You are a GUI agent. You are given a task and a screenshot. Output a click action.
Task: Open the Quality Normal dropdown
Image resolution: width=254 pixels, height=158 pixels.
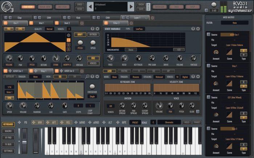click(50, 29)
